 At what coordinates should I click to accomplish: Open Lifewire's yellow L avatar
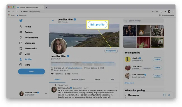128,59
